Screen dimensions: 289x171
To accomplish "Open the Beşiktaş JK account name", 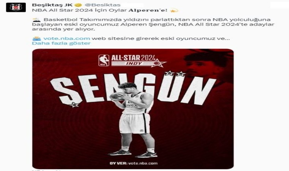I will (52, 5).
